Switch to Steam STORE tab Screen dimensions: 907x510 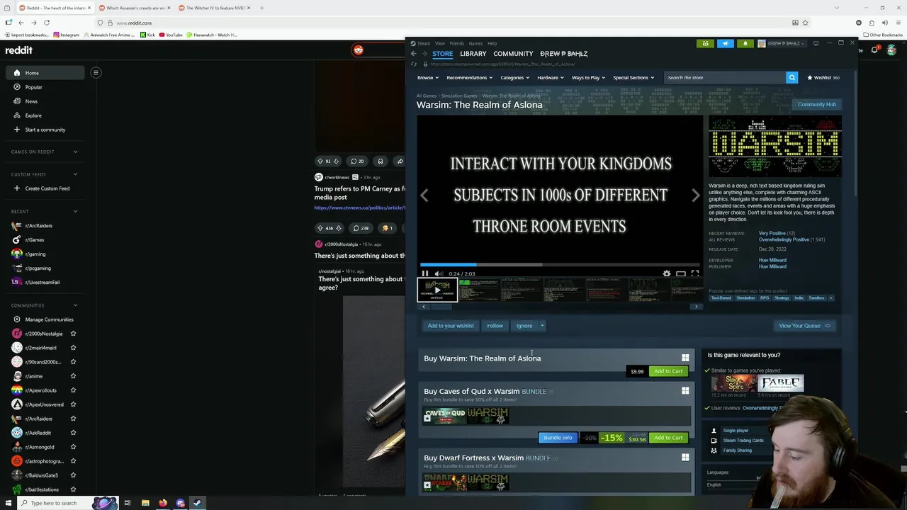tap(442, 54)
